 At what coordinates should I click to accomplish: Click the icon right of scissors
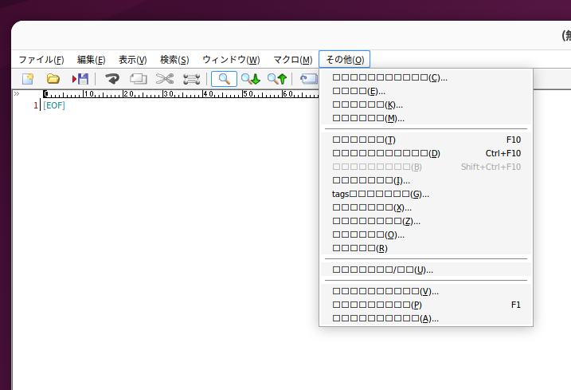pos(191,79)
